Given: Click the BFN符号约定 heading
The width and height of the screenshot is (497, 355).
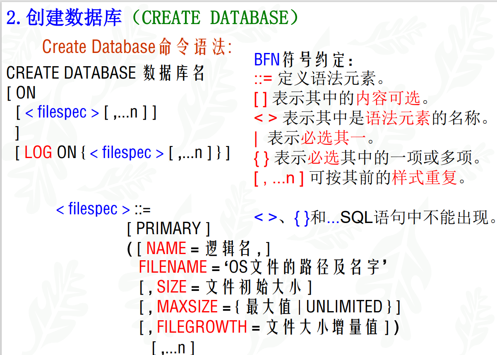Looking at the screenshot, I should 304,60.
